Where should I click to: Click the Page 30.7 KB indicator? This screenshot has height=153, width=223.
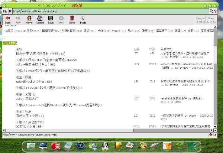[211, 20]
